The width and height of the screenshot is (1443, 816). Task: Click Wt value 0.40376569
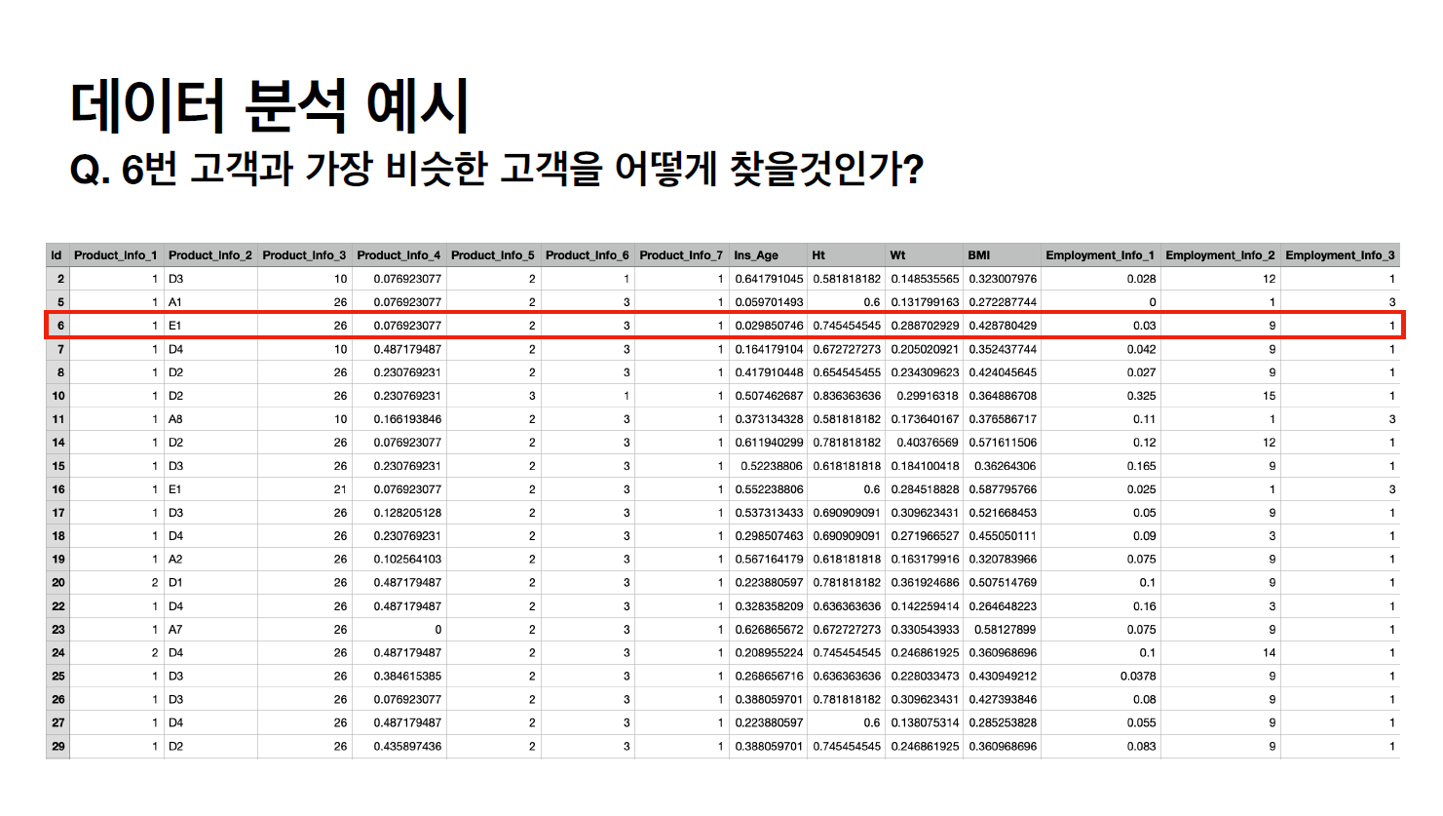click(928, 443)
